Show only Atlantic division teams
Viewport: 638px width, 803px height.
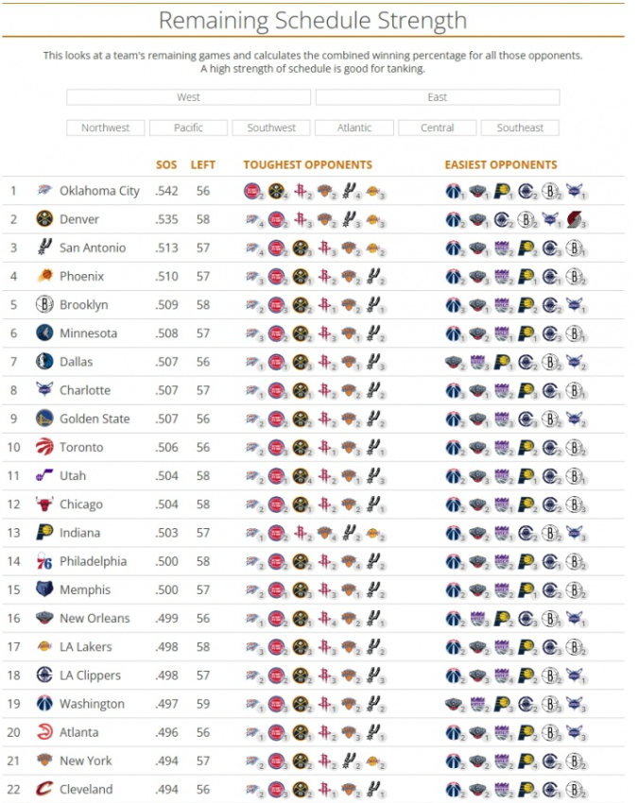[x=354, y=128]
